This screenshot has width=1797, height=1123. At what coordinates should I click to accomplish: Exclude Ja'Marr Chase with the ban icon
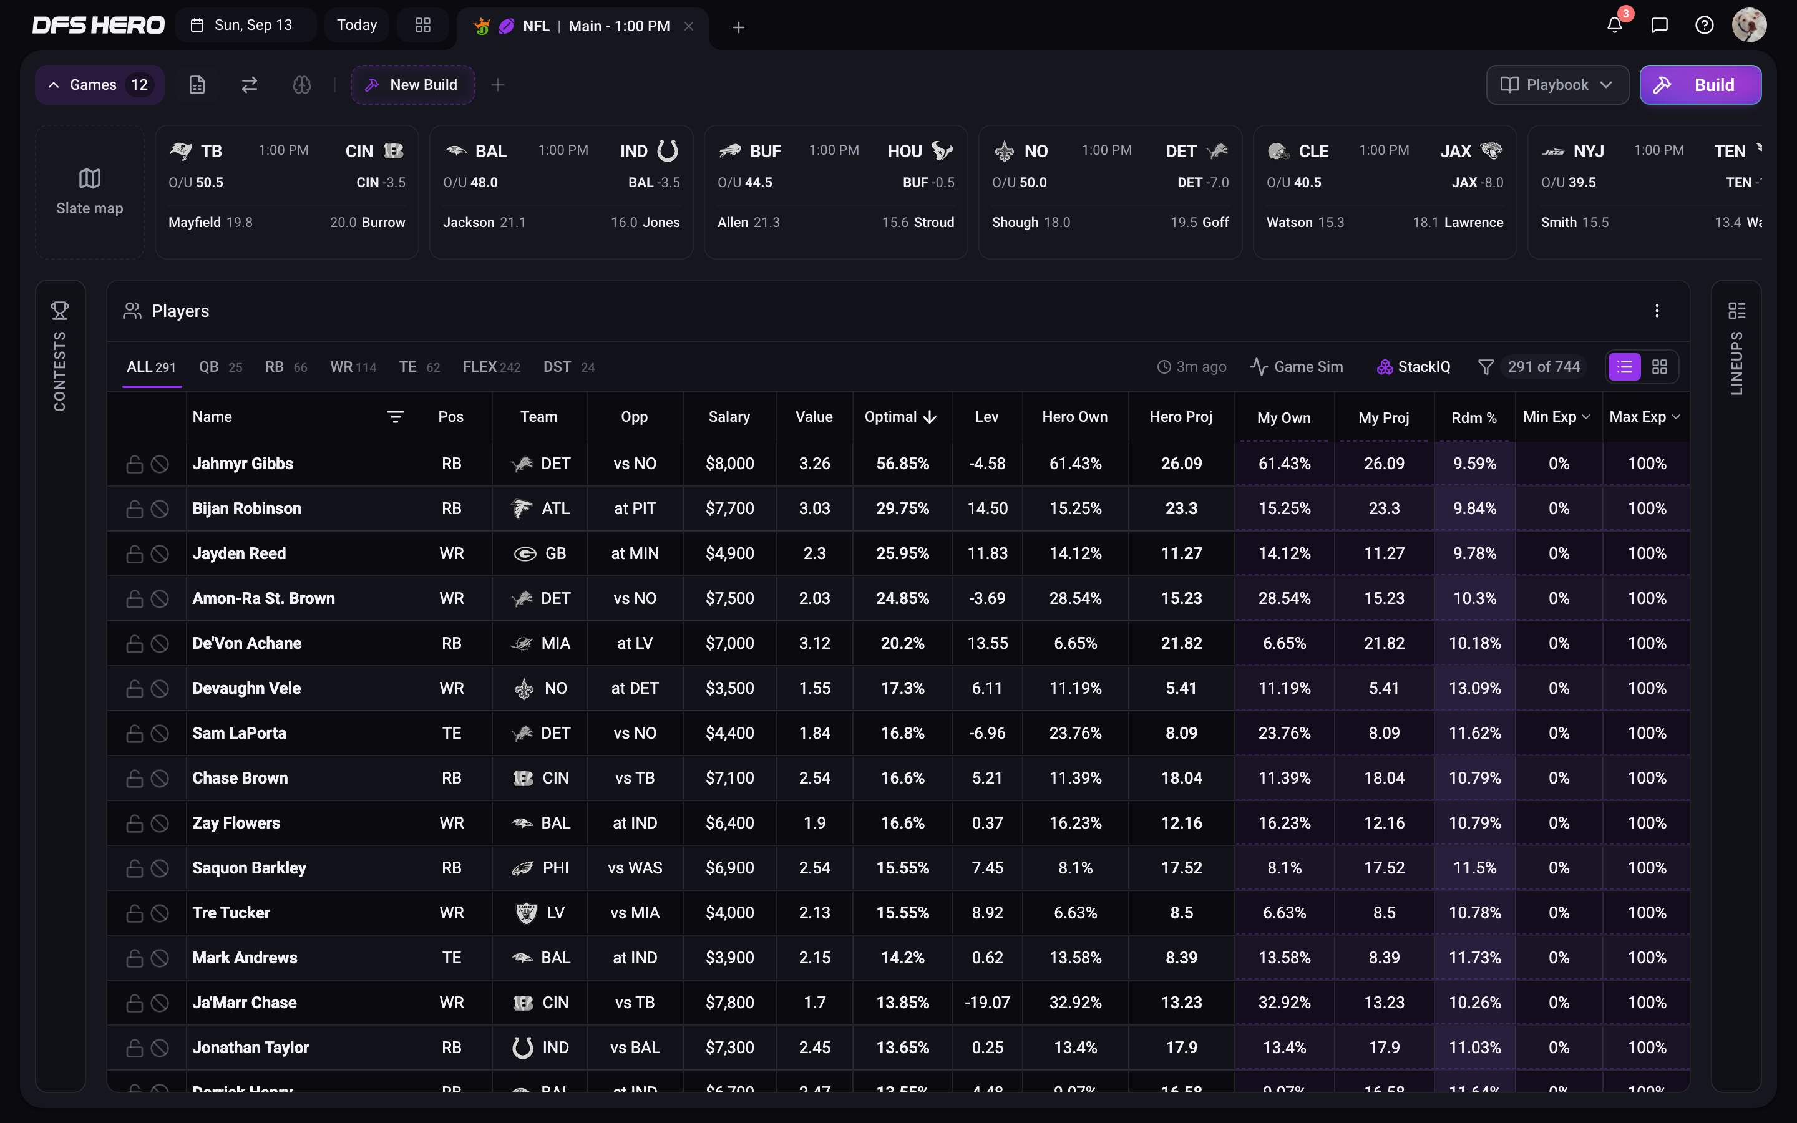click(x=160, y=1003)
